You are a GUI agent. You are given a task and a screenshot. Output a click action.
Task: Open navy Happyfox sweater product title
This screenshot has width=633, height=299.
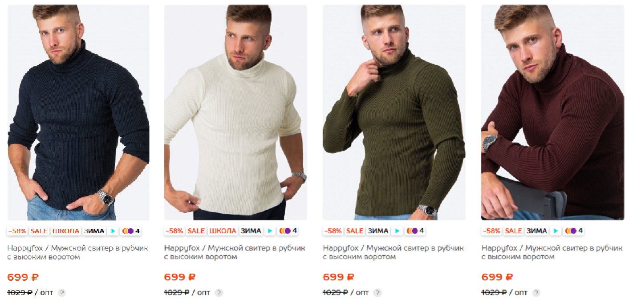(78, 252)
